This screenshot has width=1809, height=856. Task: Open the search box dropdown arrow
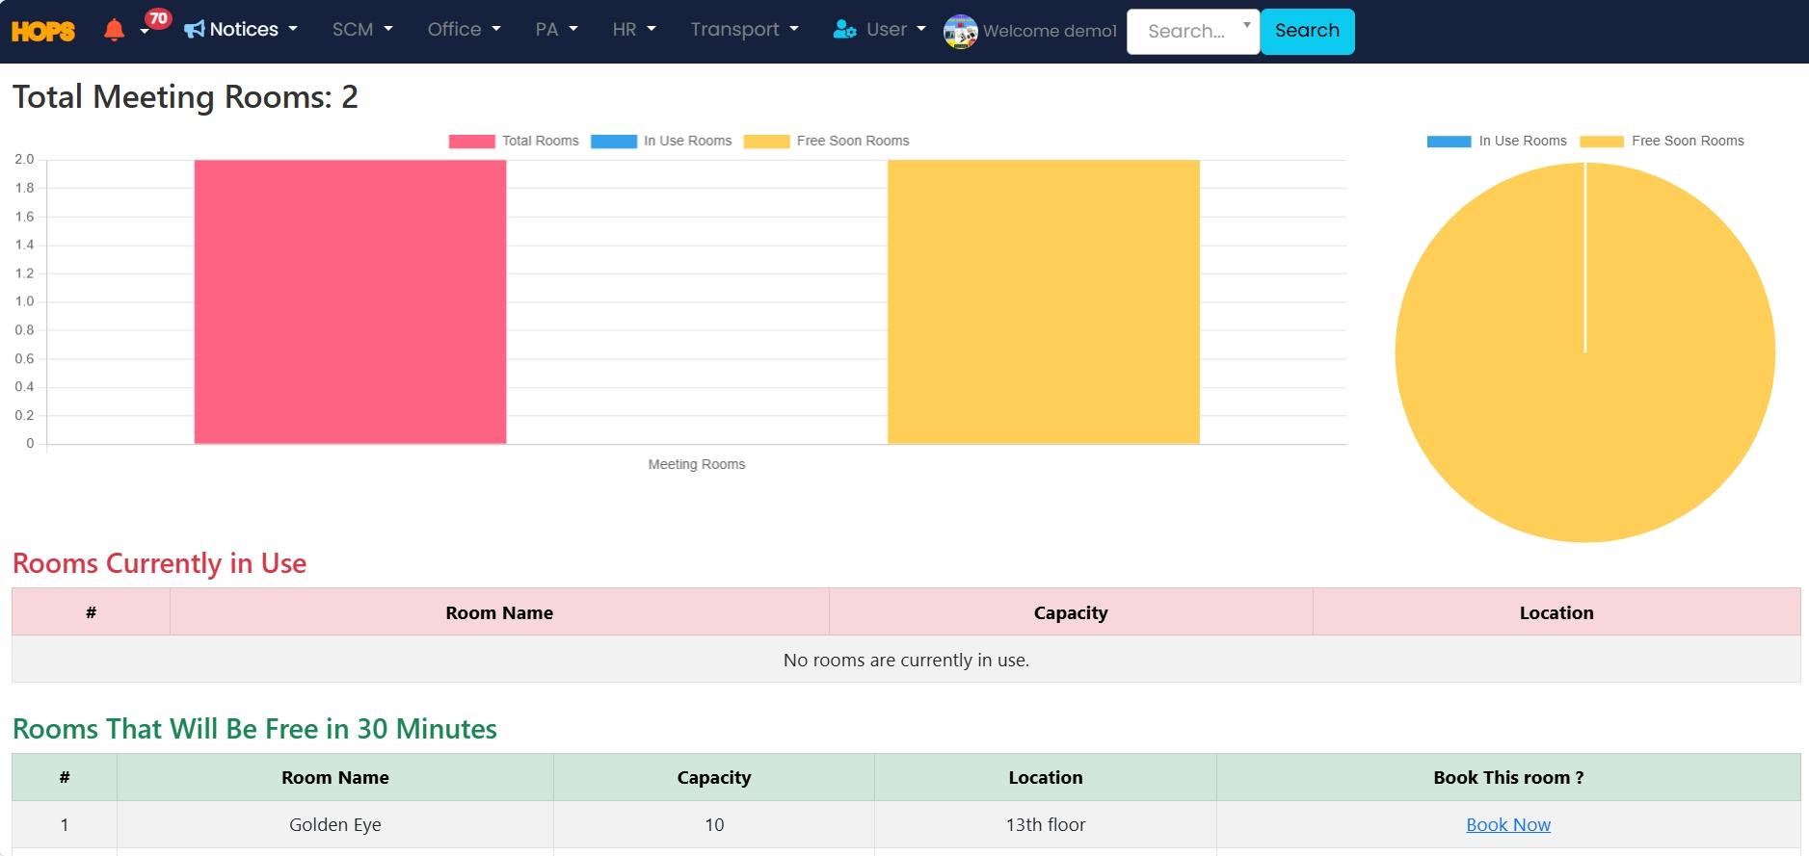click(1246, 25)
